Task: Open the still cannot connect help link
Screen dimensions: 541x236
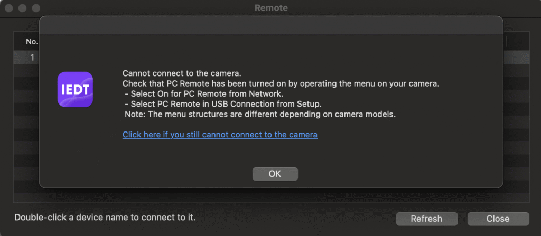Action: coord(220,135)
